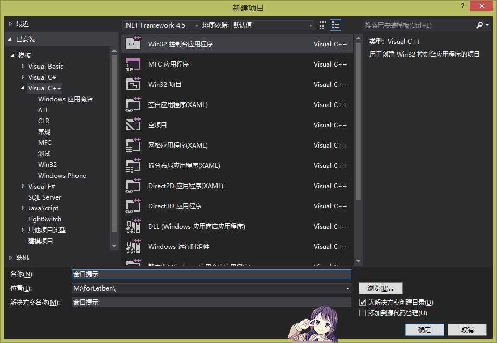Select the LightSwitch category
The width and height of the screenshot is (497, 343).
[x=45, y=219]
